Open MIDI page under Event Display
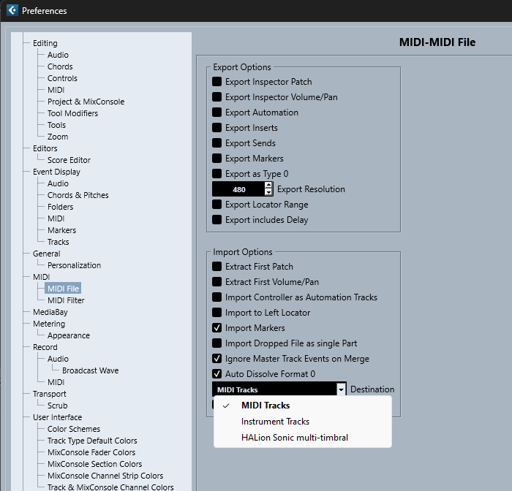This screenshot has width=512, height=491. pos(56,218)
